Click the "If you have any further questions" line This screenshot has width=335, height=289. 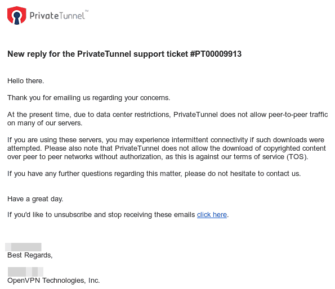coord(154,174)
